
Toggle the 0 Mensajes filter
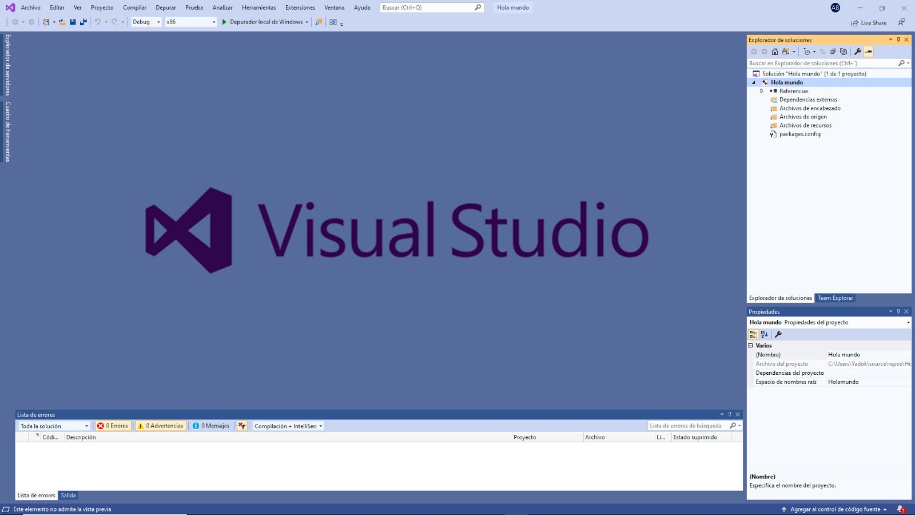pos(211,426)
